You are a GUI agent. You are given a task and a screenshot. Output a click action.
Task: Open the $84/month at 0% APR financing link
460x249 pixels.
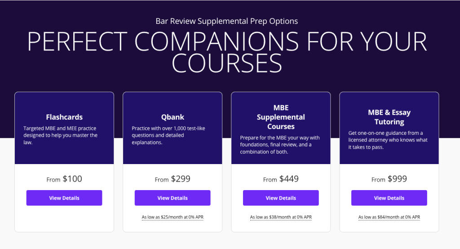pyautogui.click(x=389, y=217)
